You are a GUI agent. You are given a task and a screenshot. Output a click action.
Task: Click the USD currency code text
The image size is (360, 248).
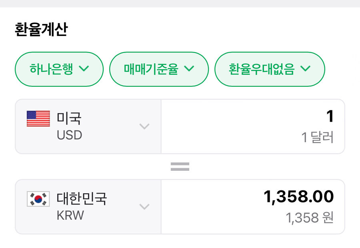(70, 135)
